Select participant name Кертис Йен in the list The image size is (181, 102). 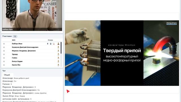[x=16, y=65]
